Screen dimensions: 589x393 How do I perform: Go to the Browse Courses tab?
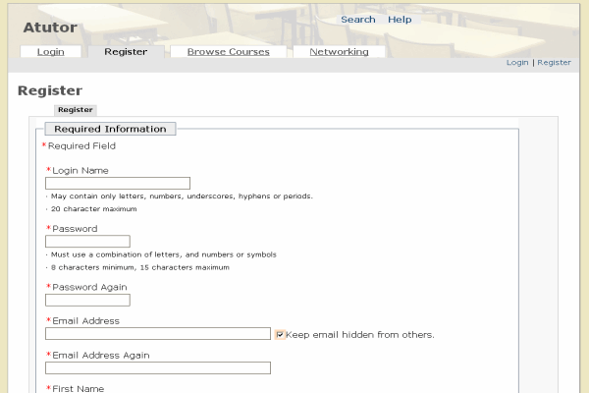[228, 52]
